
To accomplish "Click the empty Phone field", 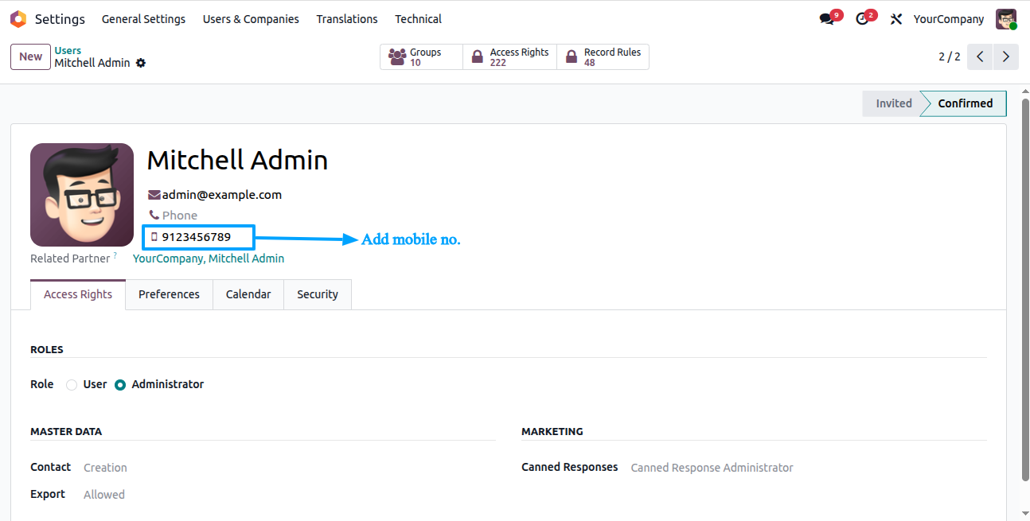I will click(x=180, y=216).
